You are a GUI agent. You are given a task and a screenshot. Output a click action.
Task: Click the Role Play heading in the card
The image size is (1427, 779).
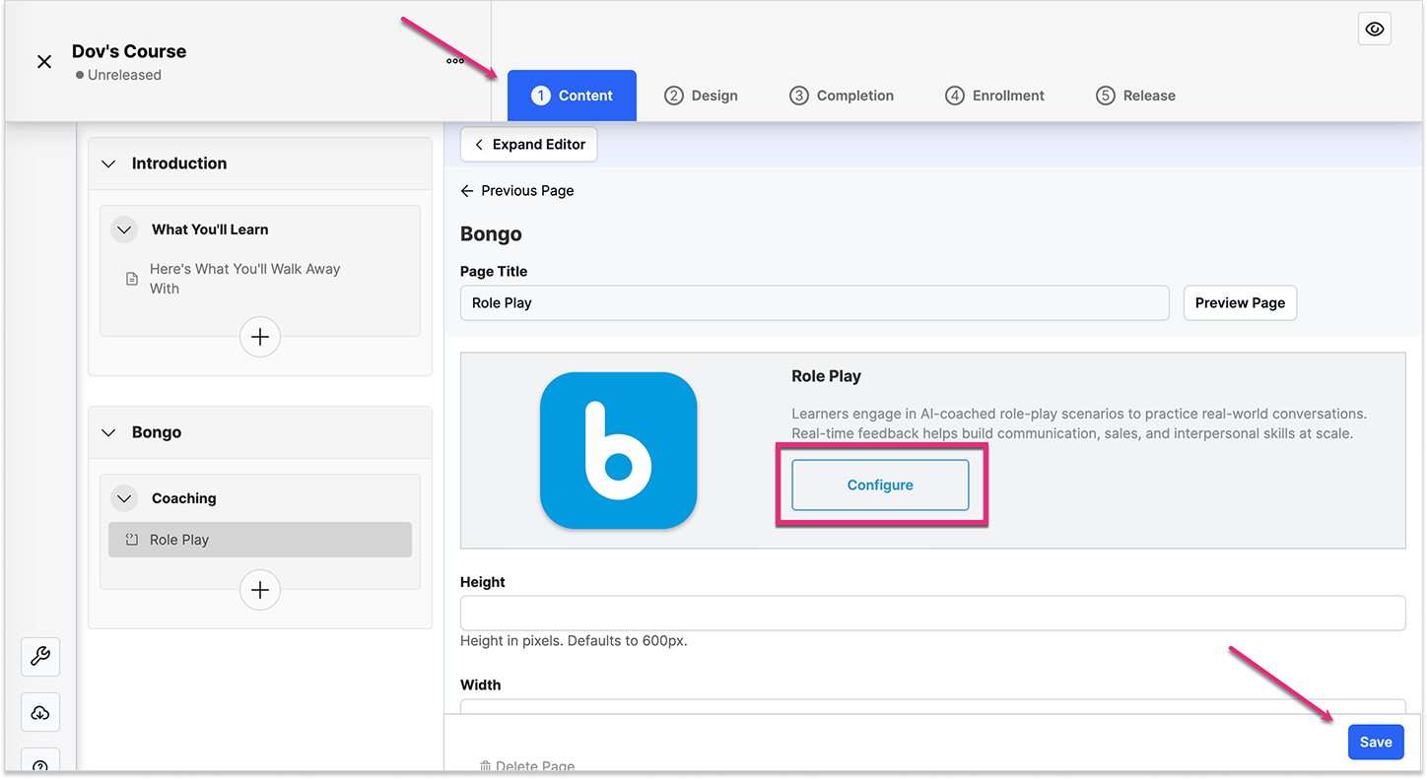pyautogui.click(x=826, y=376)
